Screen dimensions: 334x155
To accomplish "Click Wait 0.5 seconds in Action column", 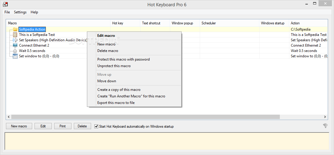I will (x=308, y=51).
